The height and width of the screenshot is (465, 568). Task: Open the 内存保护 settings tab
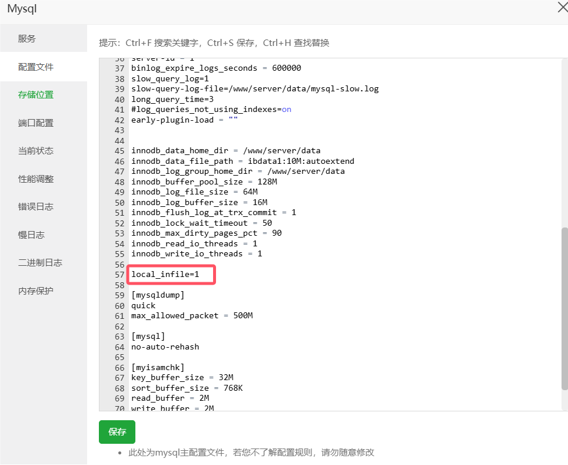(x=36, y=291)
